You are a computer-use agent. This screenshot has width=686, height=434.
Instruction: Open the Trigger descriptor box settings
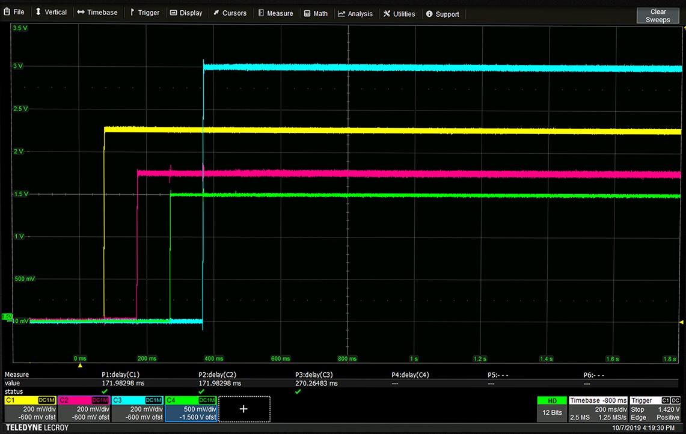coord(654,409)
